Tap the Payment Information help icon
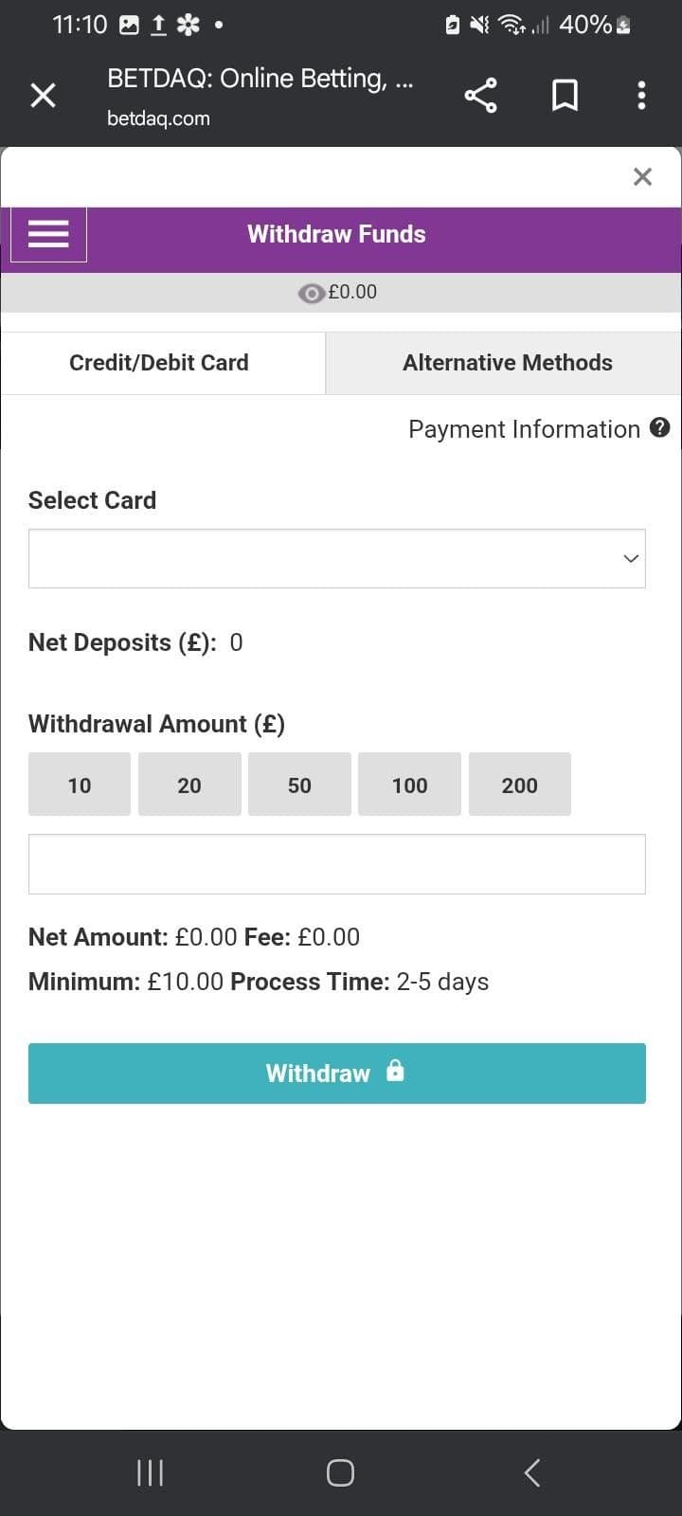This screenshot has height=1516, width=682. pos(660,428)
